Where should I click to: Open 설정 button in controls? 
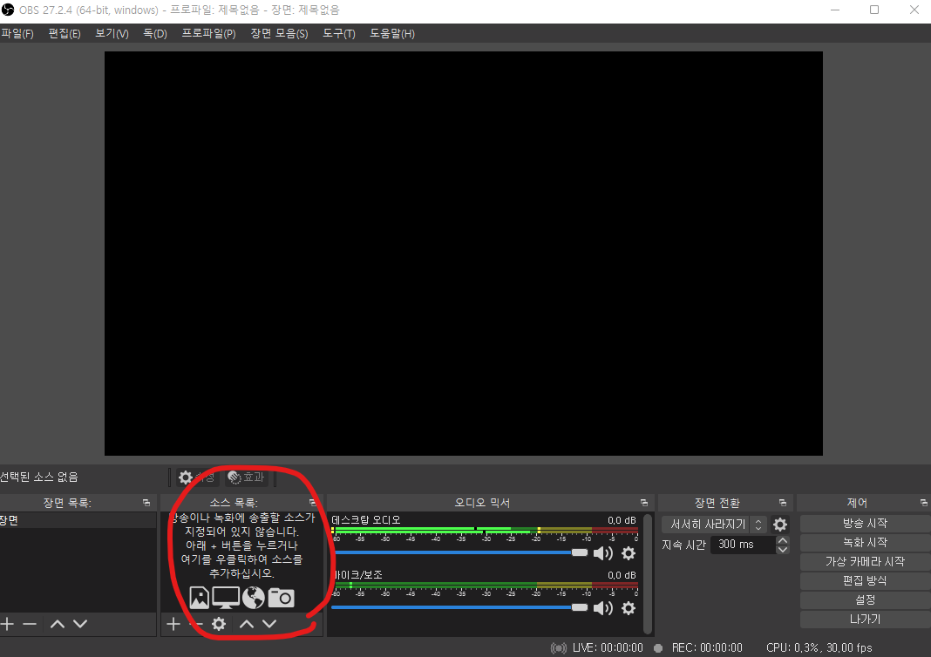[865, 600]
